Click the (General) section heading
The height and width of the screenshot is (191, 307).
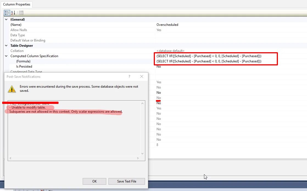[x=18, y=20]
